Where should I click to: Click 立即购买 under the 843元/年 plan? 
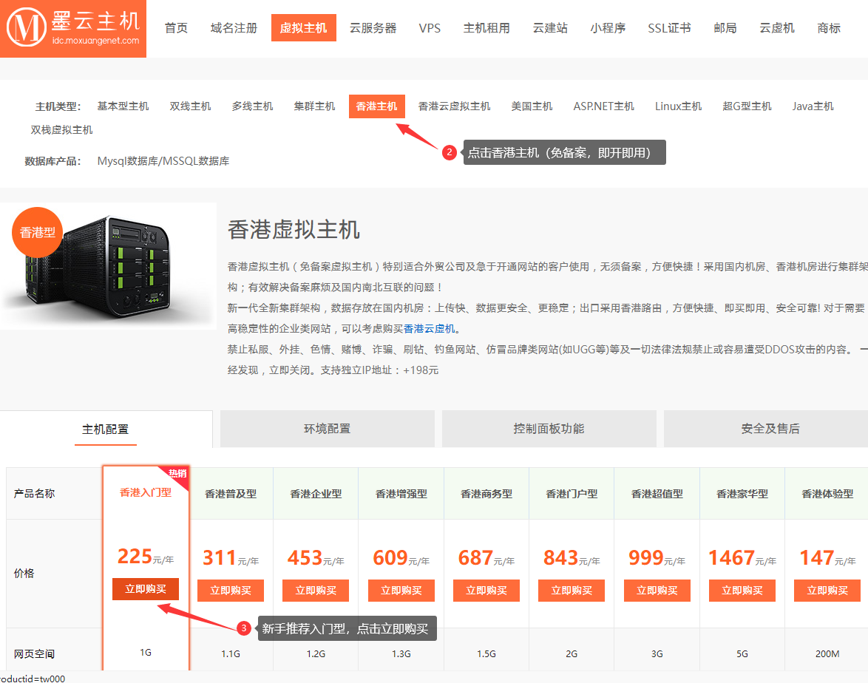pos(572,591)
